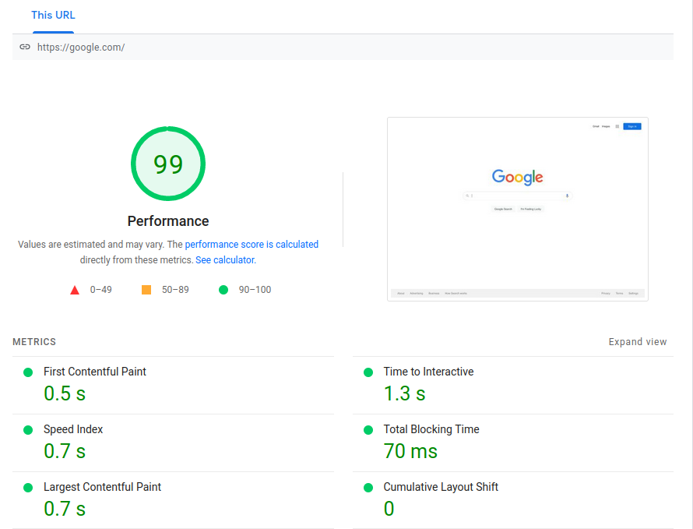Click the First Contentful Paint label
Screen dimensions: 693x529
coord(94,372)
